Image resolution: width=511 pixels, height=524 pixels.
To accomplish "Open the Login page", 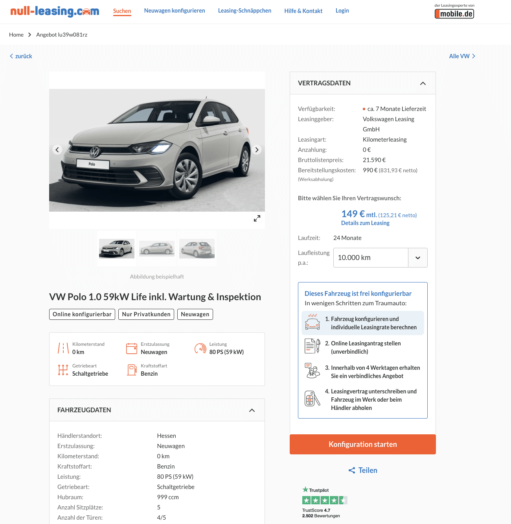I will [342, 11].
